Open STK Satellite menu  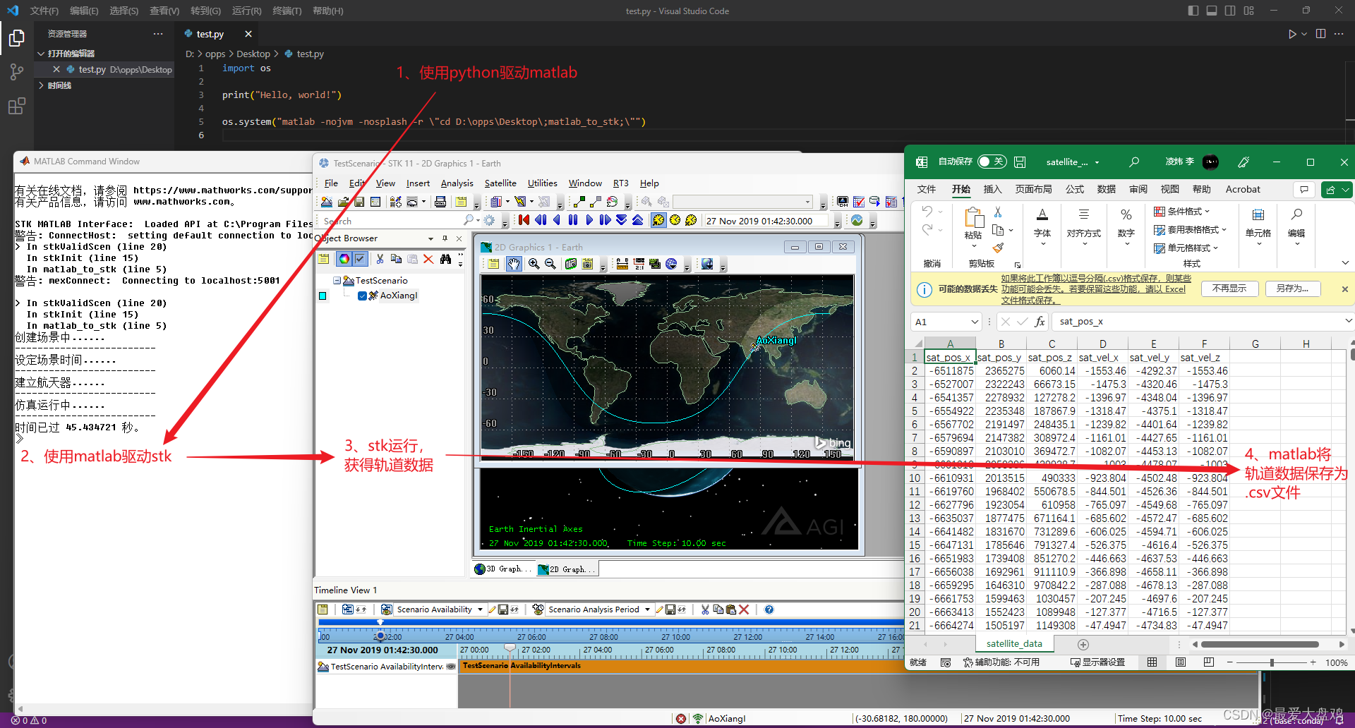point(500,183)
